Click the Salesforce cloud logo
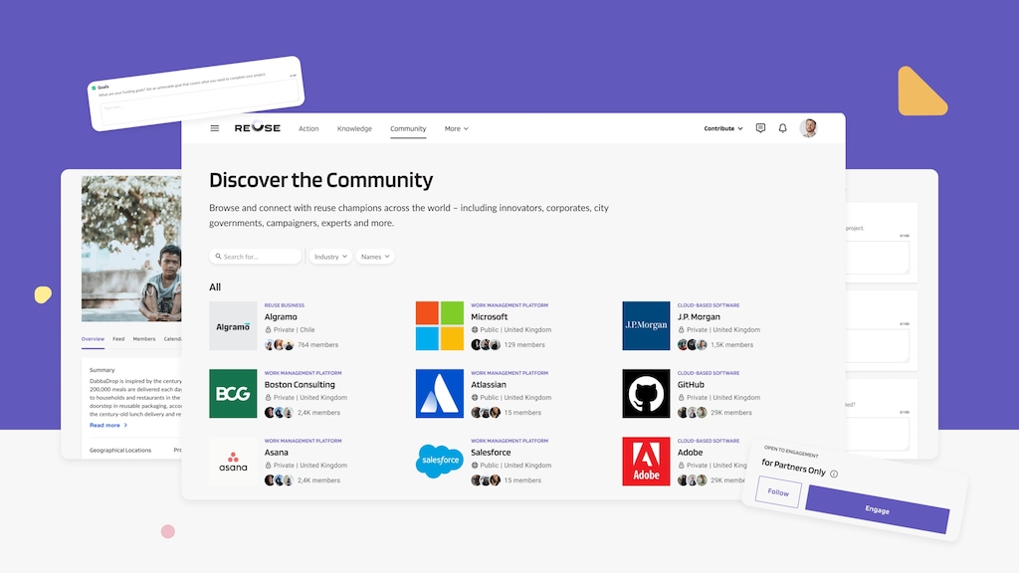The image size is (1019, 573). 439,462
